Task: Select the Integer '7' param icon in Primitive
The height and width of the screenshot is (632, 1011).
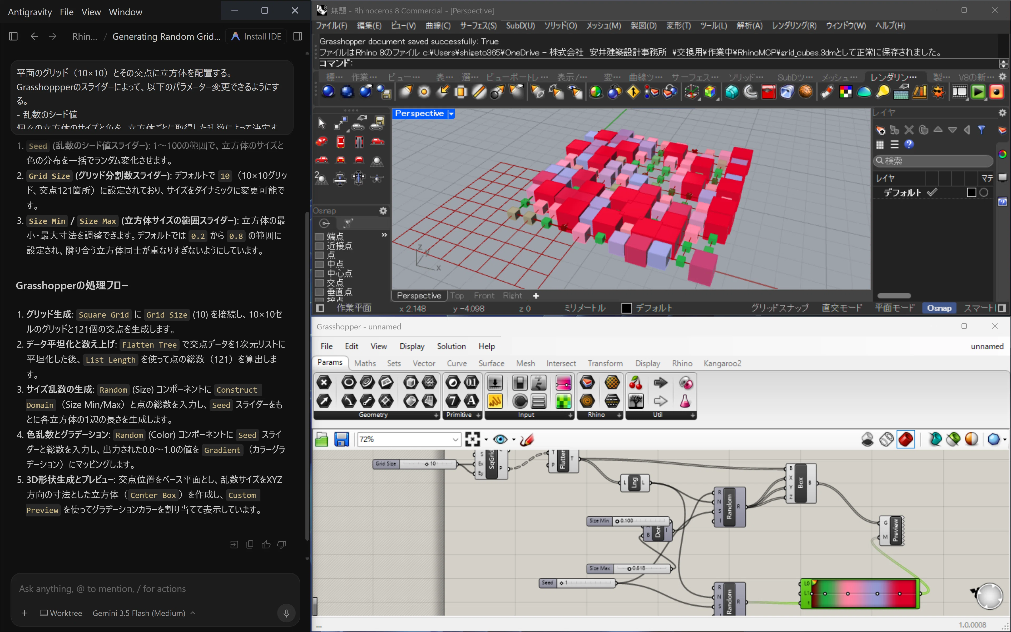Action: point(453,401)
